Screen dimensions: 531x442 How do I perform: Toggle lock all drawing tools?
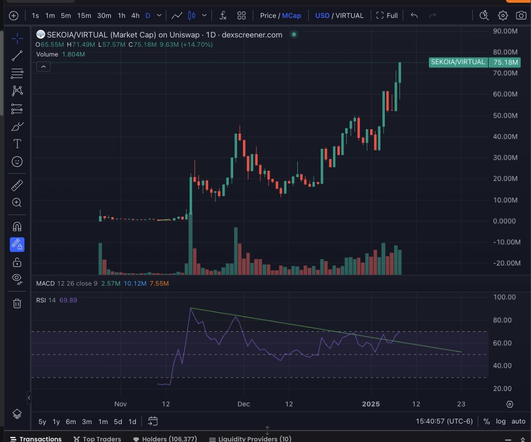17,262
